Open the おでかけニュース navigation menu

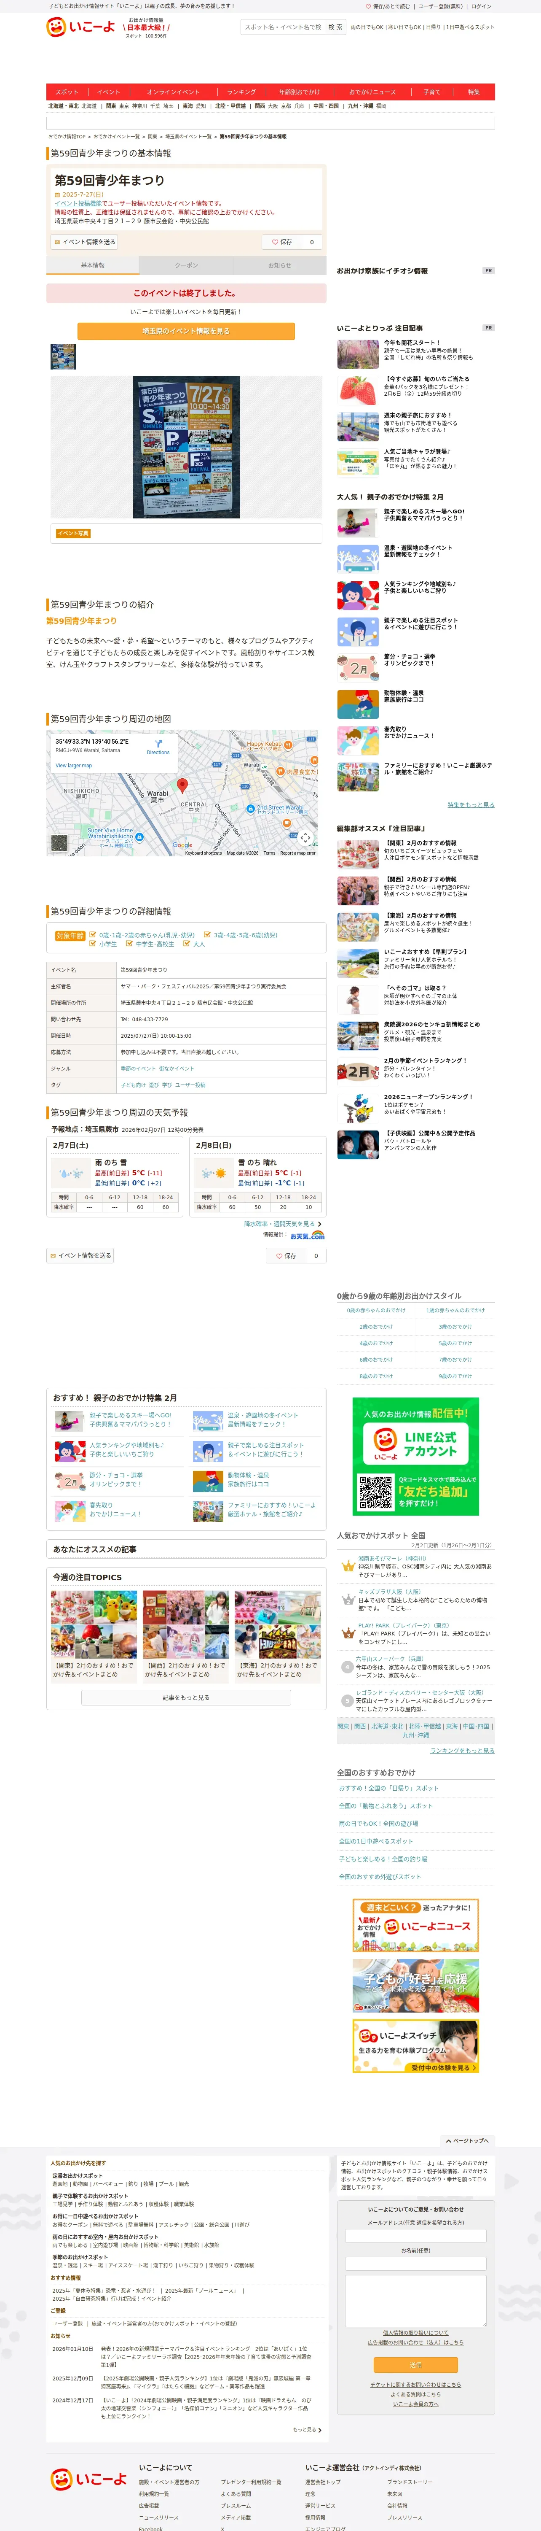(372, 92)
